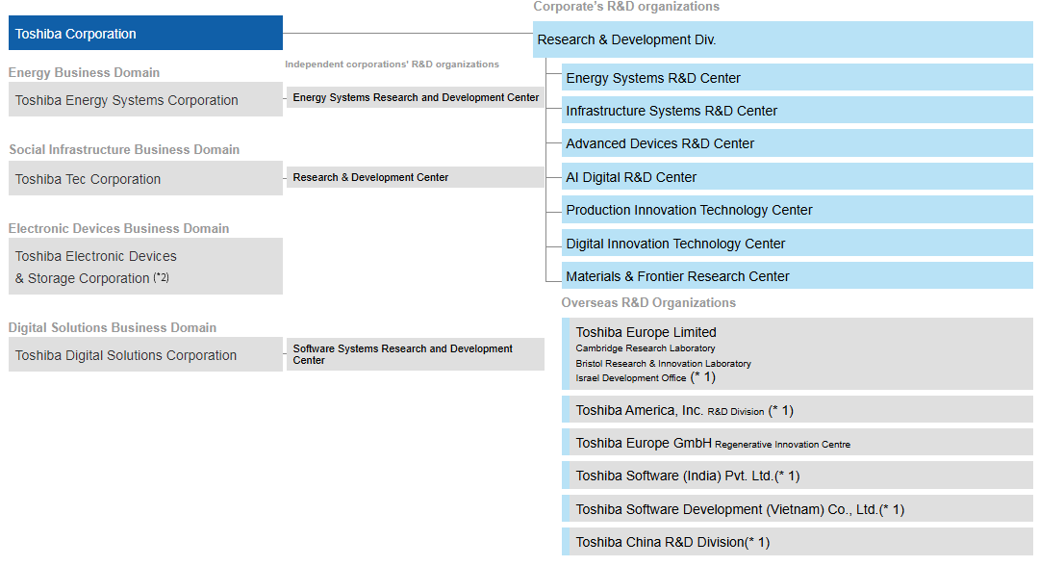Select Toshiba Digital Solutions Corporation
The image size is (1039, 566).
click(145, 354)
